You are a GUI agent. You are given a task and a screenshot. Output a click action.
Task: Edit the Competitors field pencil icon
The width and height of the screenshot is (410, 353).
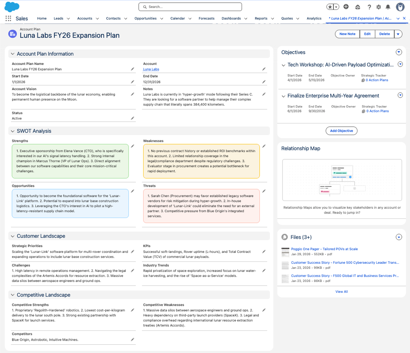pos(133,340)
